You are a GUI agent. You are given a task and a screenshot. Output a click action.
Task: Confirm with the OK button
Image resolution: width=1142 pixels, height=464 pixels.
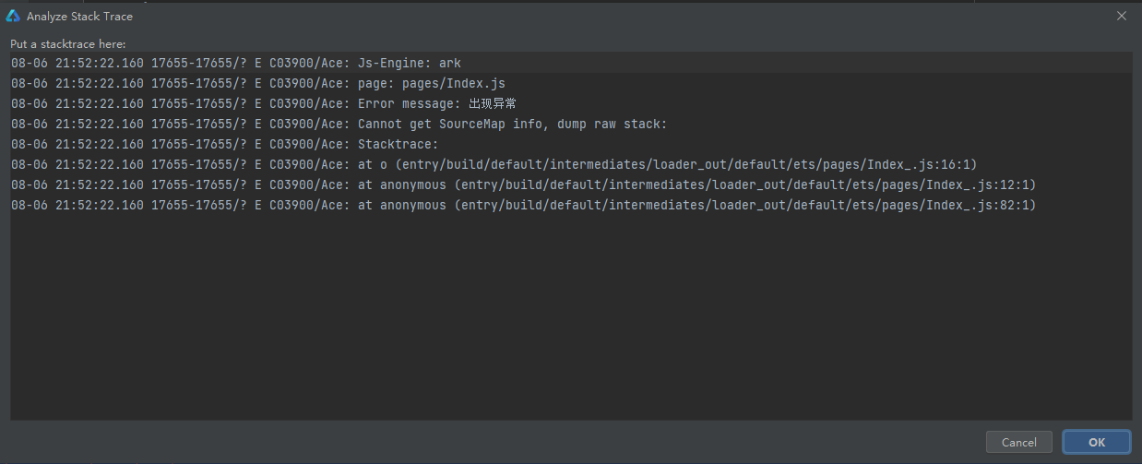pyautogui.click(x=1096, y=442)
